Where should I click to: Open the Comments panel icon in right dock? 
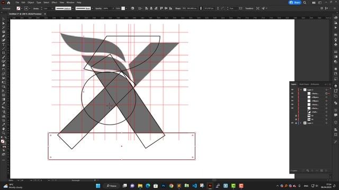pyautogui.click(x=335, y=115)
